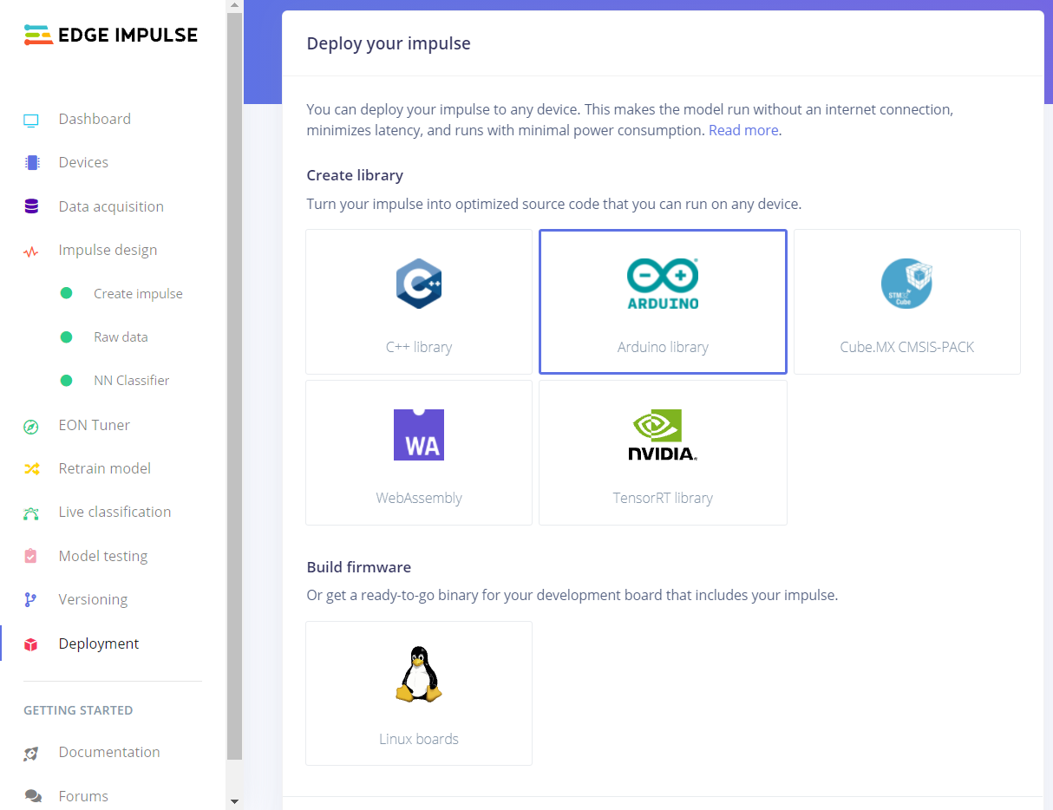Open the Versioning page

click(x=93, y=599)
